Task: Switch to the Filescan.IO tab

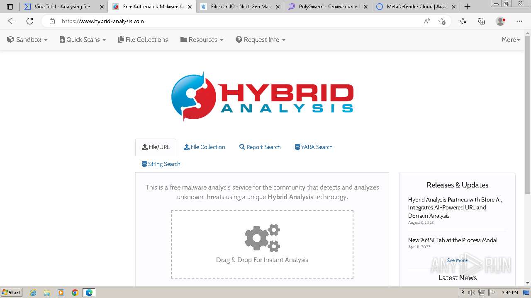Action: pyautogui.click(x=240, y=7)
